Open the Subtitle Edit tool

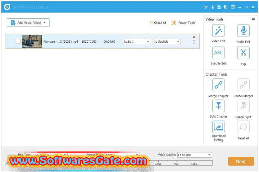click(x=218, y=53)
